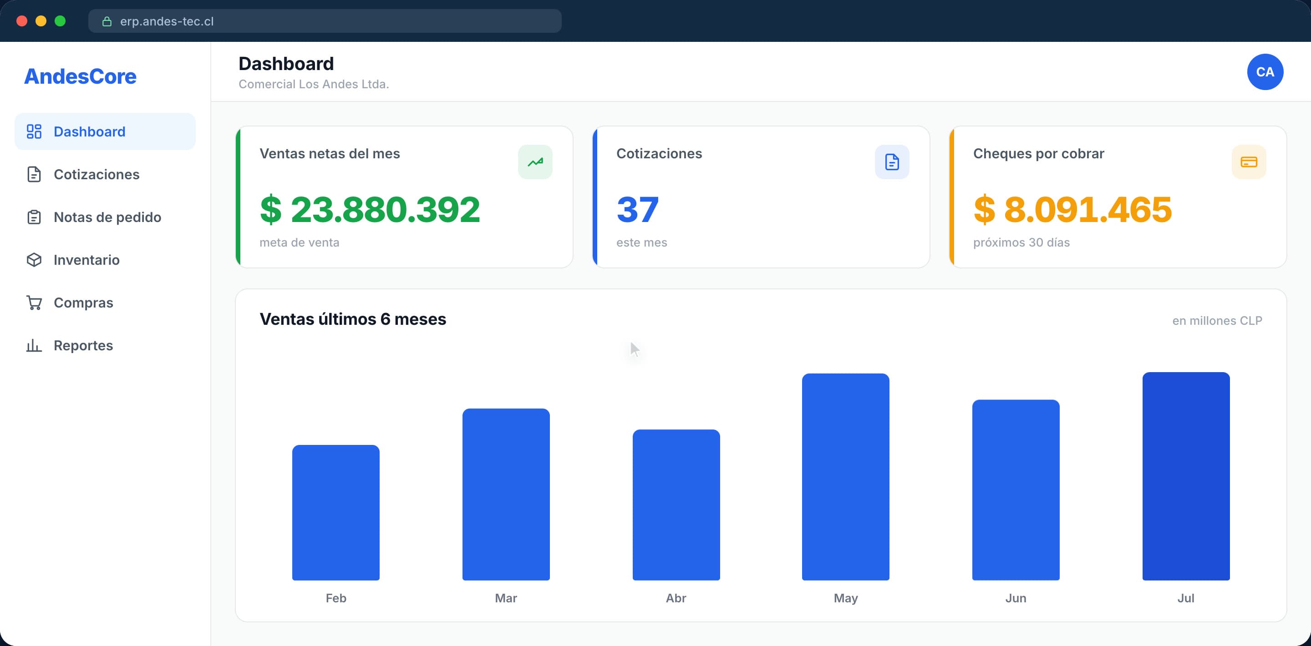The width and height of the screenshot is (1311, 646).
Task: Click the padlock icon in address bar
Action: pos(107,21)
